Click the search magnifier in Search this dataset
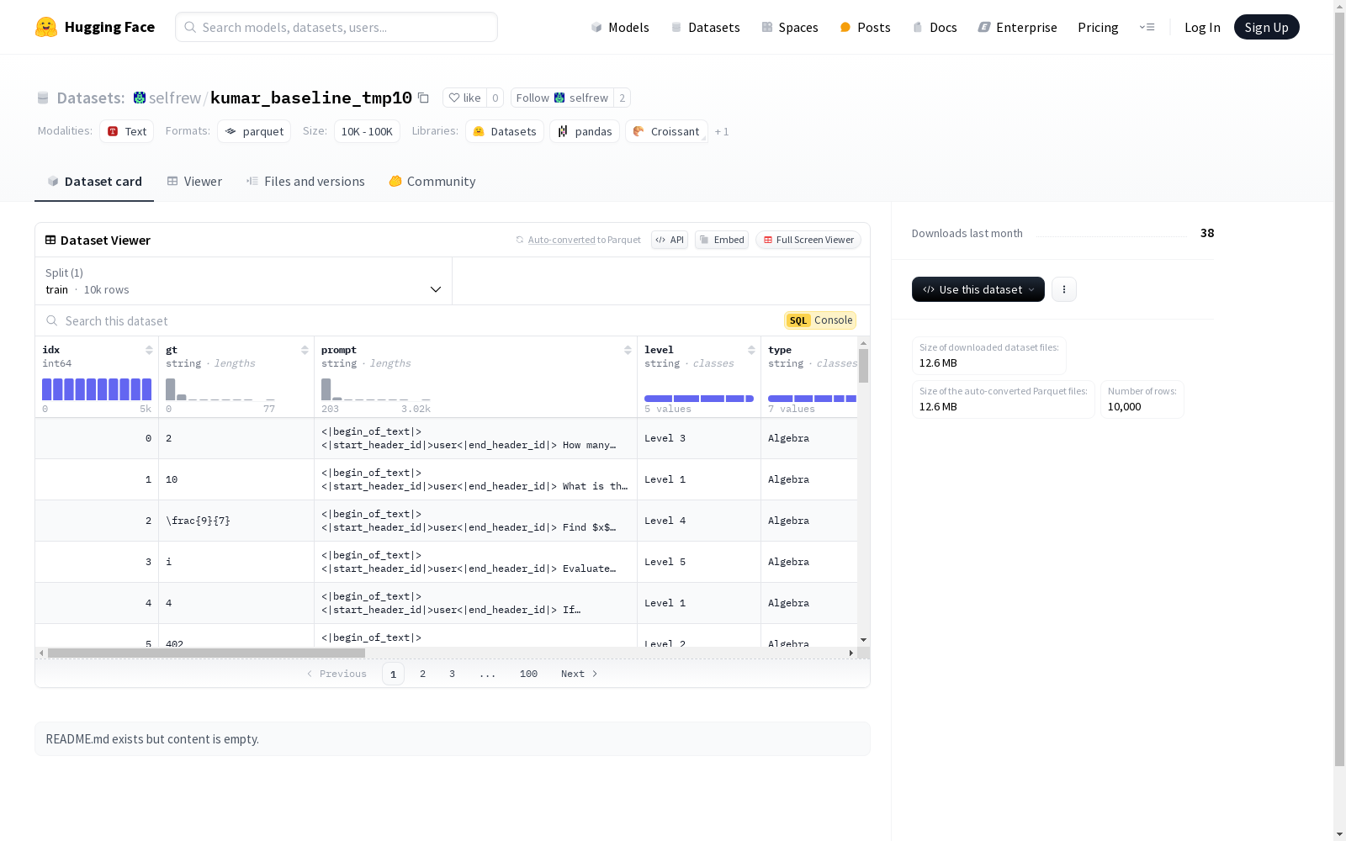This screenshot has height=841, width=1346. coord(52,321)
